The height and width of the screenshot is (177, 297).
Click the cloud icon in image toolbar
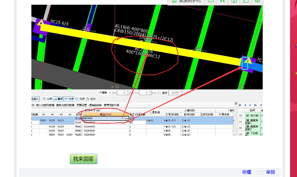pos(211,1)
